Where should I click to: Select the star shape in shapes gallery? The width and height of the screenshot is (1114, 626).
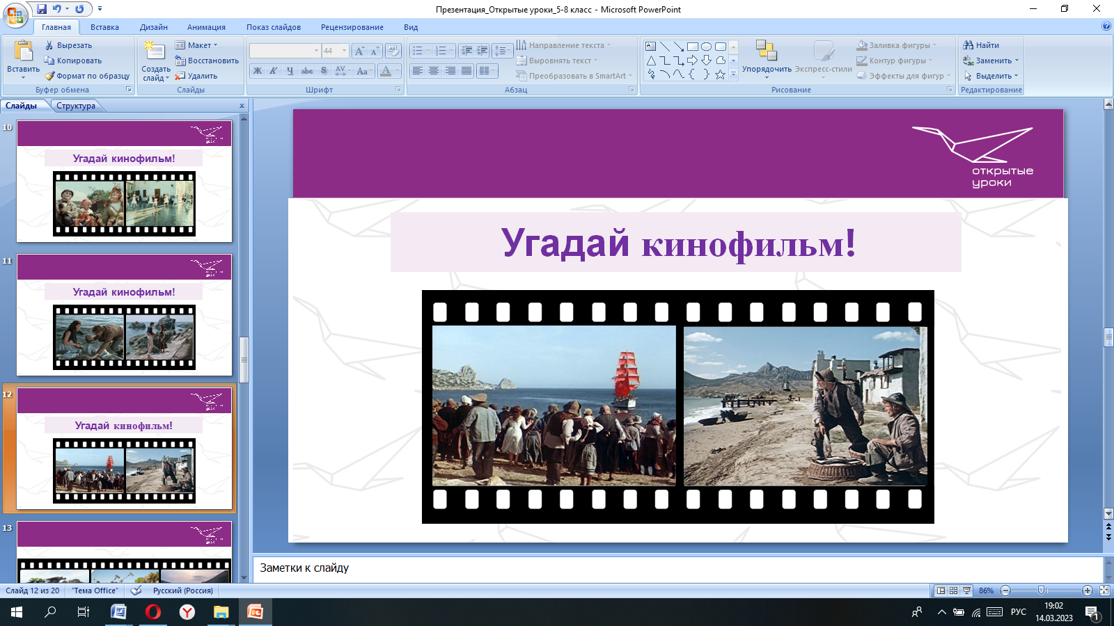click(x=720, y=74)
